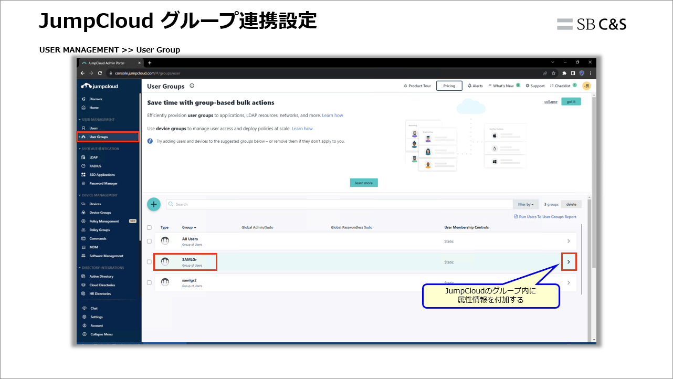Open Account in sidebar

point(97,325)
